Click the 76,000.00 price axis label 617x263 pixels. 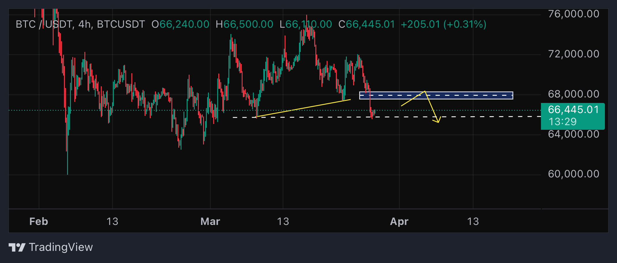pyautogui.click(x=573, y=14)
